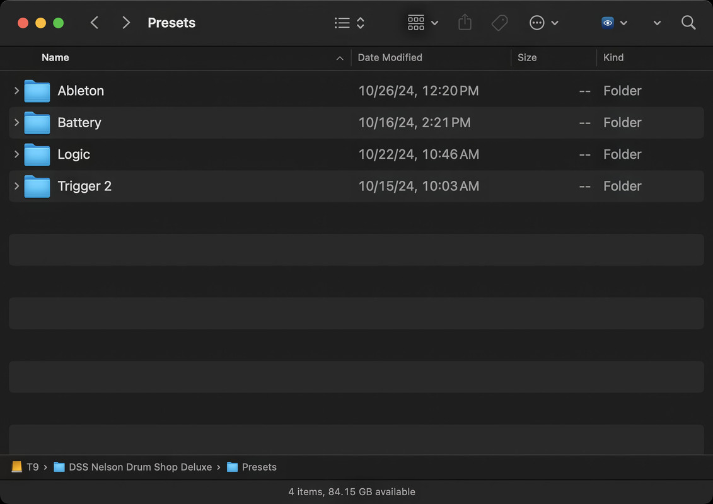Click the eye Quick Look toolbar icon

(608, 23)
